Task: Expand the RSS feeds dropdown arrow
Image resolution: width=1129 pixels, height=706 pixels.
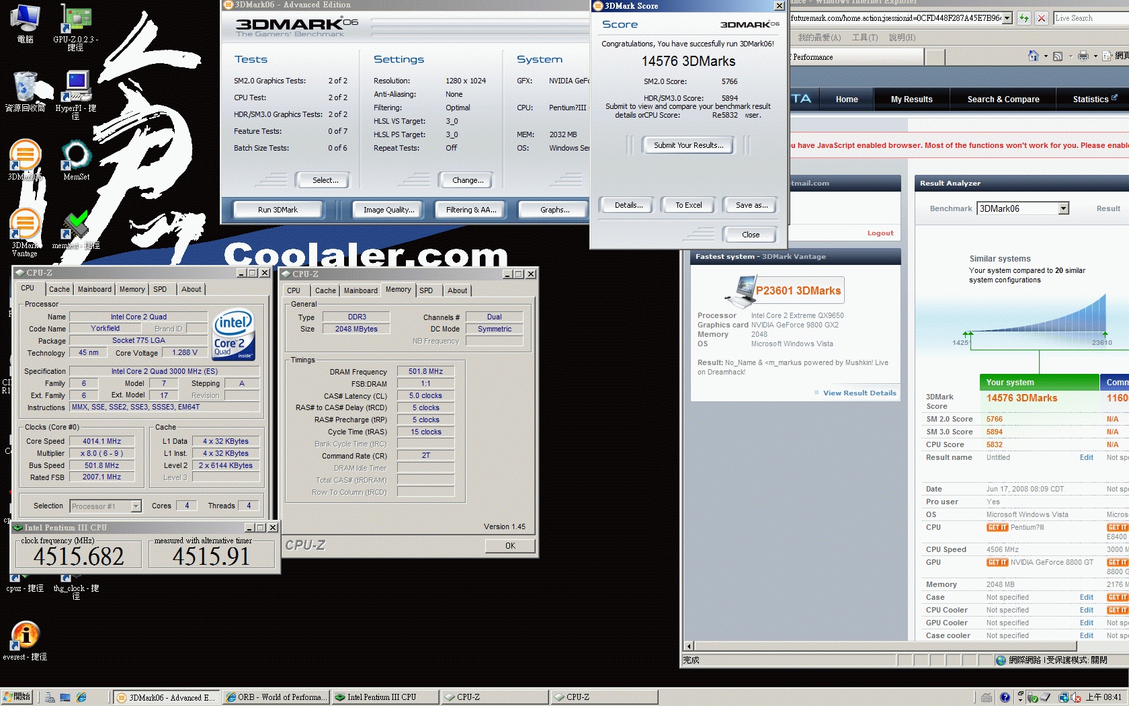Action: (1070, 56)
